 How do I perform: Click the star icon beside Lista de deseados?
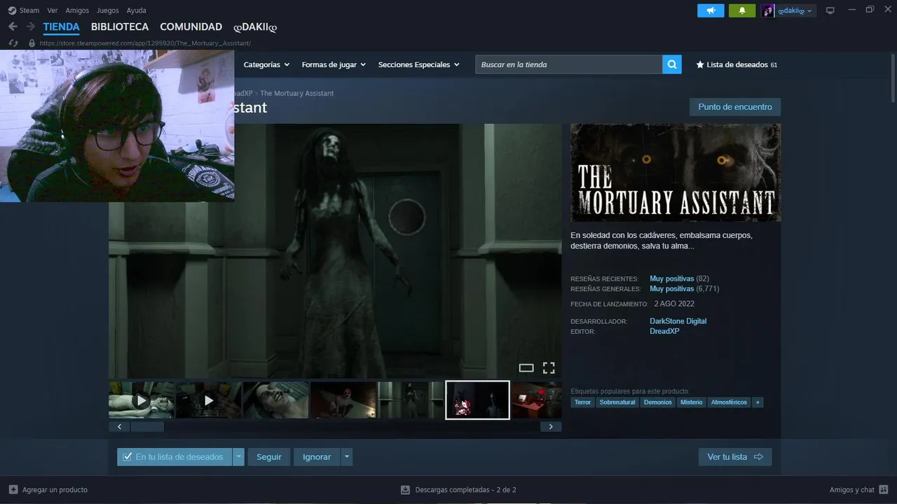(x=699, y=64)
